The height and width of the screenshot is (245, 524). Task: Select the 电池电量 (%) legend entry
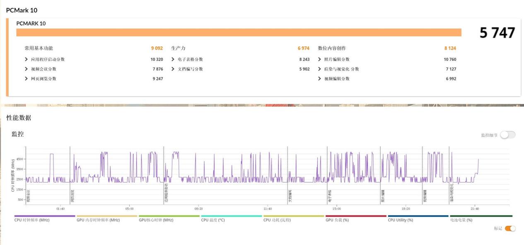pyautogui.click(x=461, y=220)
